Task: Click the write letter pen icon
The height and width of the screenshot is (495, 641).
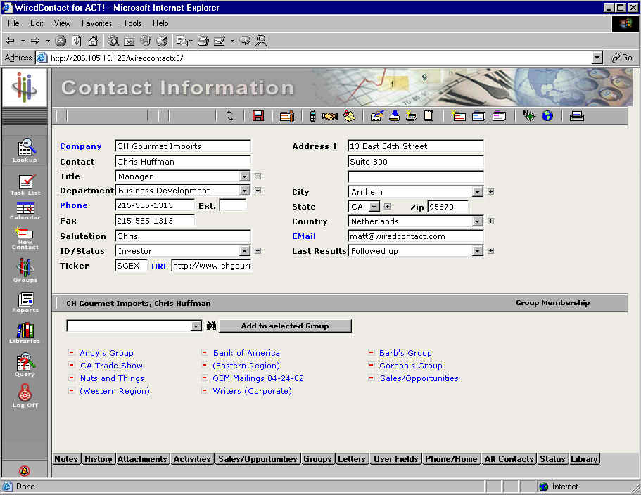Action: point(377,116)
